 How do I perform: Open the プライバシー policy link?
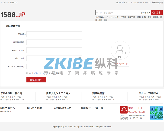pyautogui.click(x=39, y=73)
